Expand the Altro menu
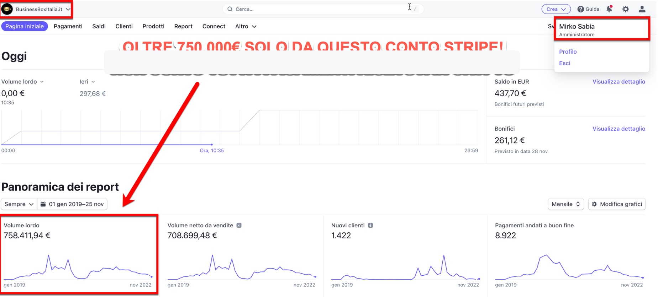 [246, 26]
